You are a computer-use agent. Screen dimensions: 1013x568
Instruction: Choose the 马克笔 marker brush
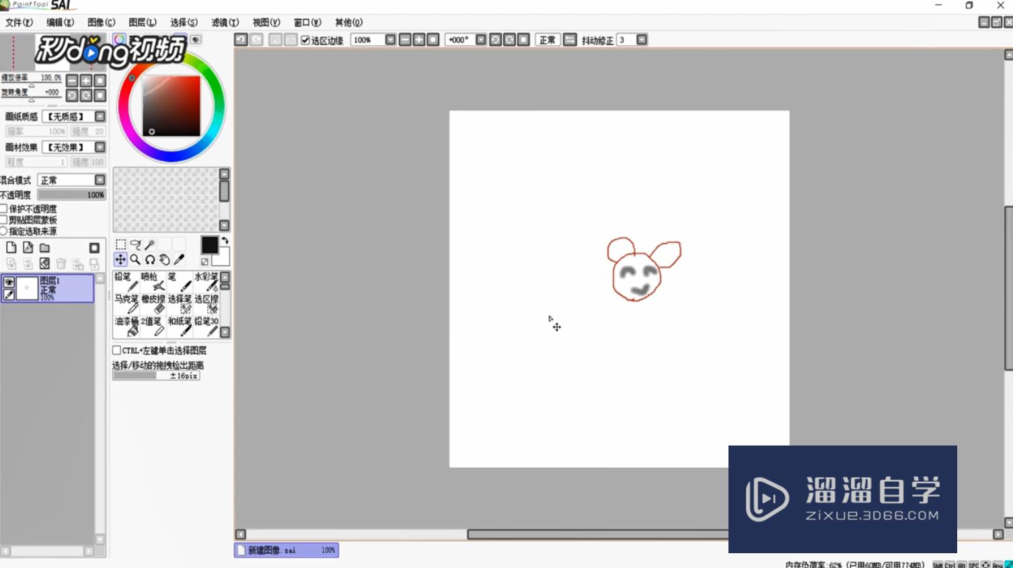tap(126, 304)
